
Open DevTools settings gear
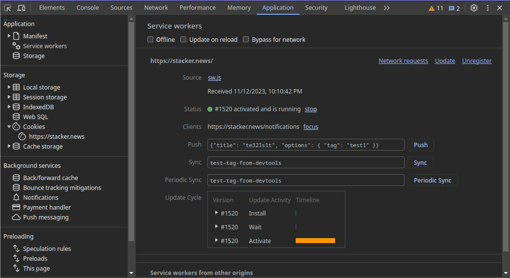(x=474, y=8)
